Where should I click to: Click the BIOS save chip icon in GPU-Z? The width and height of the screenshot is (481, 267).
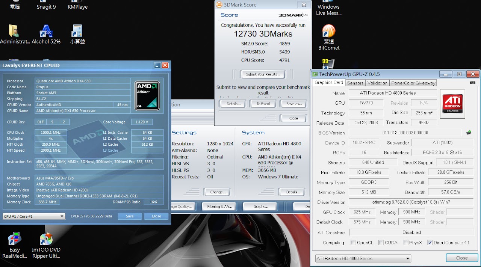point(469,133)
